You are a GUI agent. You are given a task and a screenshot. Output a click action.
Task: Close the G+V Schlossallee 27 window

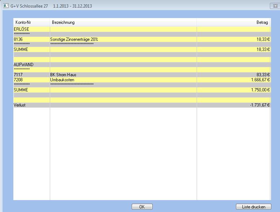click(x=275, y=6)
